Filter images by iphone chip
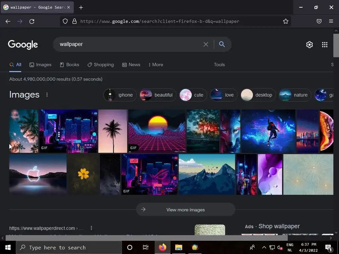339x254 pixels. pos(120,95)
